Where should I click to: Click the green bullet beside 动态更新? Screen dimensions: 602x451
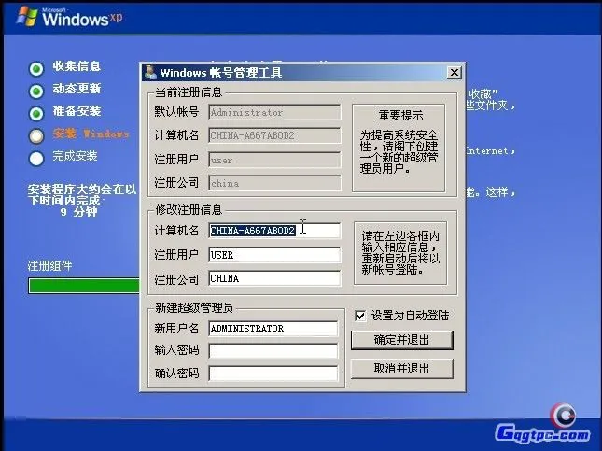pos(36,92)
